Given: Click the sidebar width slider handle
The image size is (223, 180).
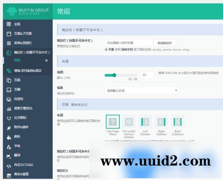Looking at the screenshot, I should [114, 75].
